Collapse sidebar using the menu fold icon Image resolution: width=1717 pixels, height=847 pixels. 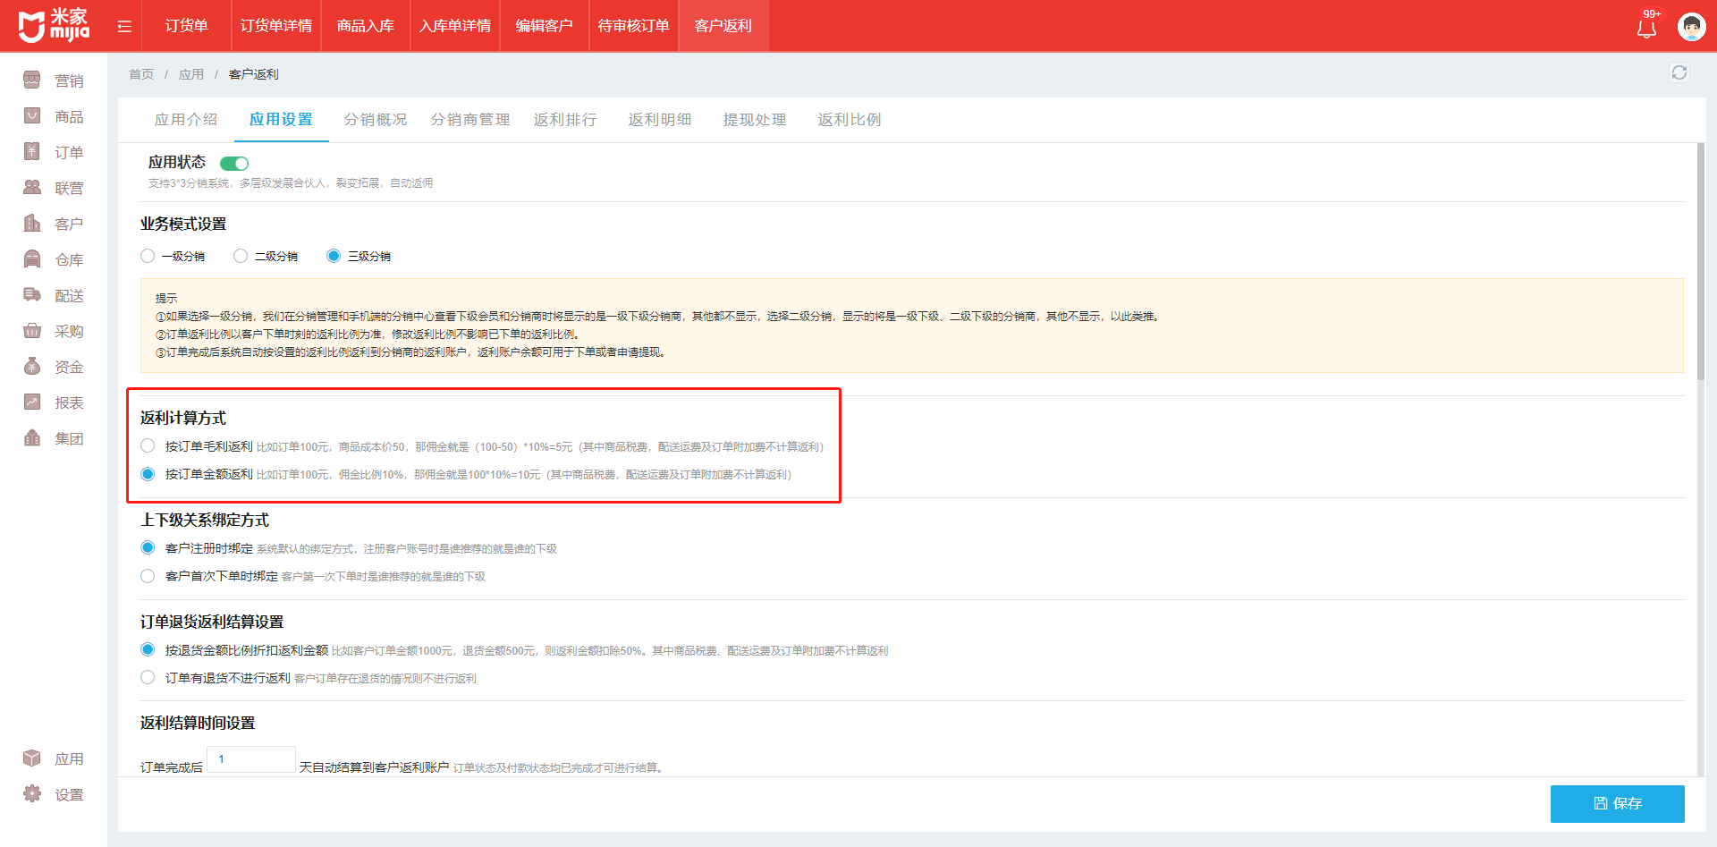124,26
